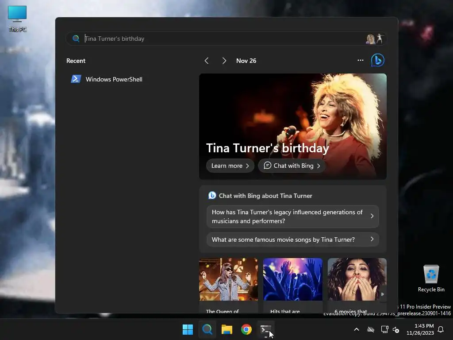
Task: Select the This PC desktop icon
Action: pos(17,19)
